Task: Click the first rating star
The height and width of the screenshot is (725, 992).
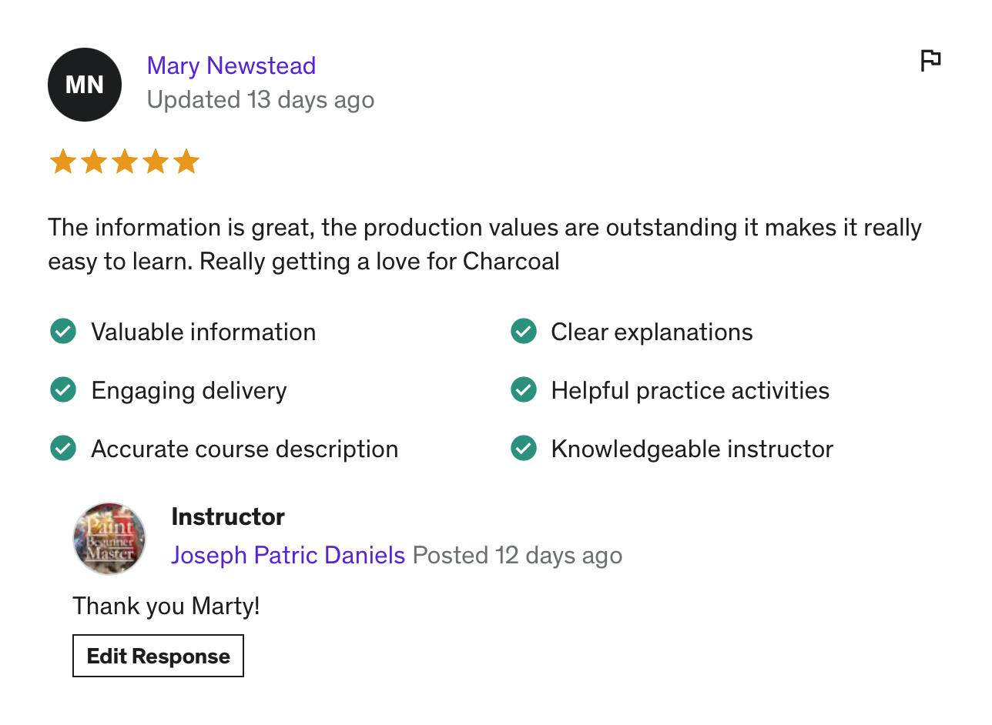Action: [62, 162]
